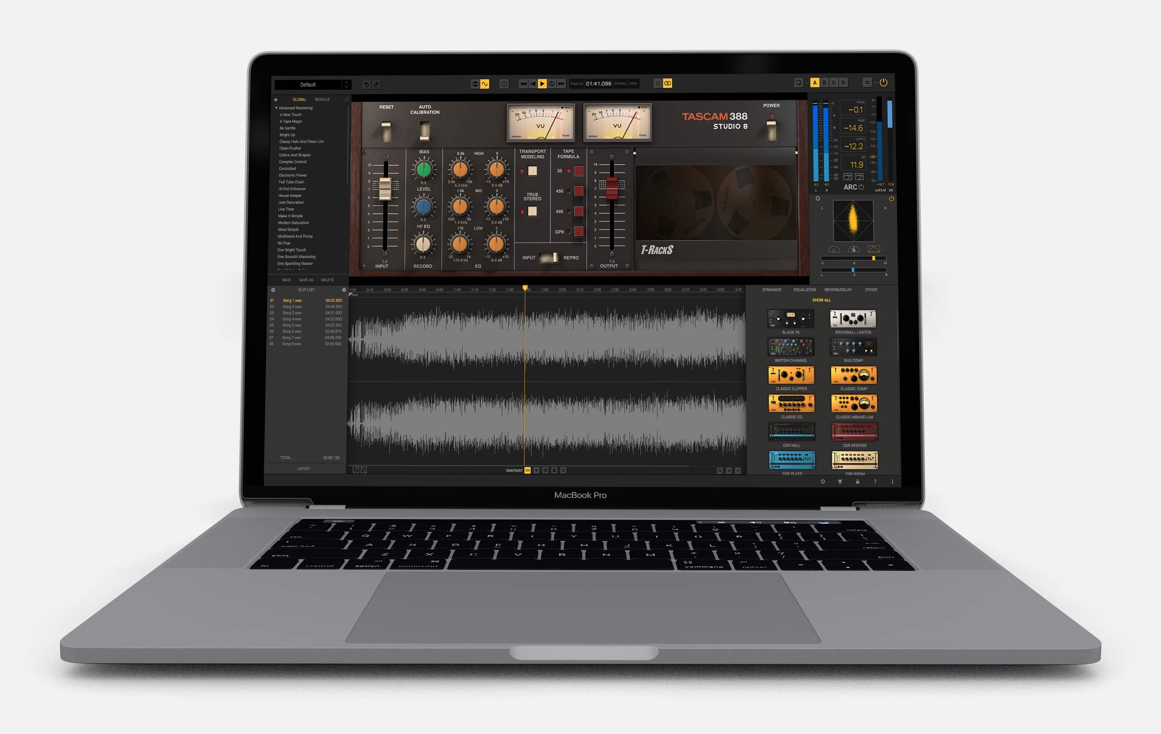Open meter settings gear icon
This screenshot has height=734, width=1161.
(x=818, y=199)
